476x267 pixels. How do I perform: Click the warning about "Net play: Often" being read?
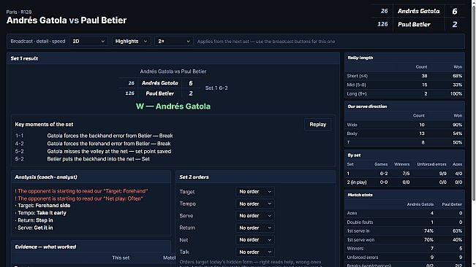pos(79,198)
